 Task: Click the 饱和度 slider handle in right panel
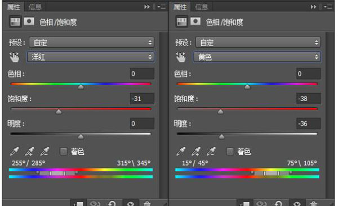[x=220, y=112]
